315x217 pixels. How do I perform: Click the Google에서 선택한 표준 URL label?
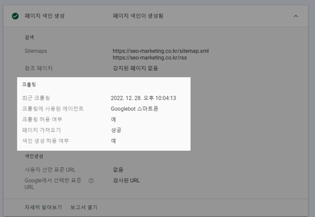point(53,184)
